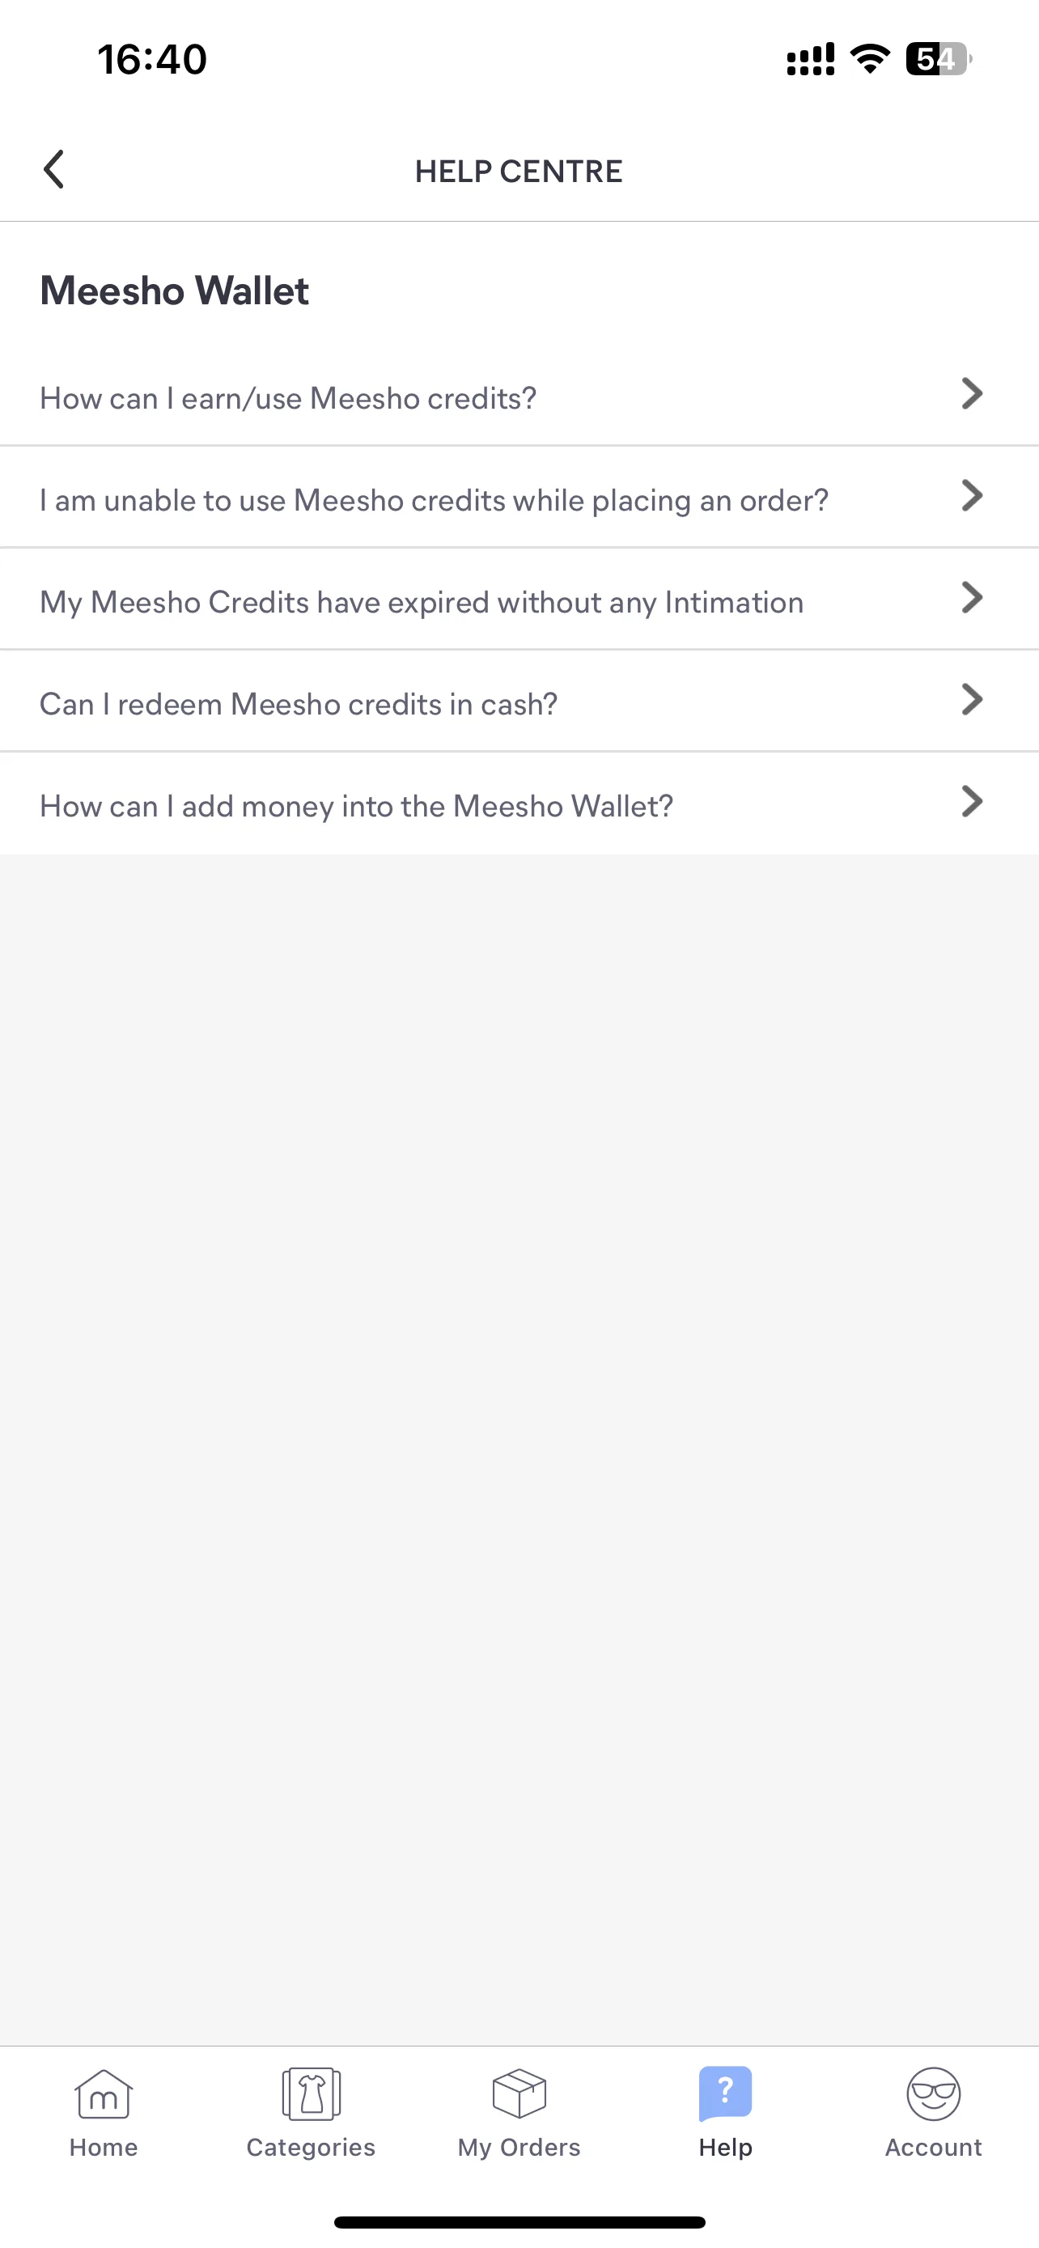Open "My Meesho Credits have expired" question
The image size is (1039, 2248).
click(x=519, y=601)
